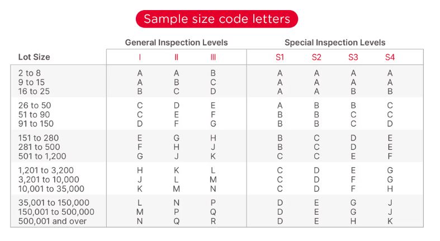Select the 'Special Inspection Levels' heading
Image resolution: width=440 pixels, height=241 pixels.
pyautogui.click(x=335, y=42)
